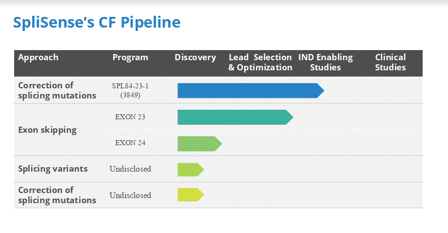The width and height of the screenshot is (448, 233).
Task: Select the "EXON 24" program cell
Action: [131, 143]
